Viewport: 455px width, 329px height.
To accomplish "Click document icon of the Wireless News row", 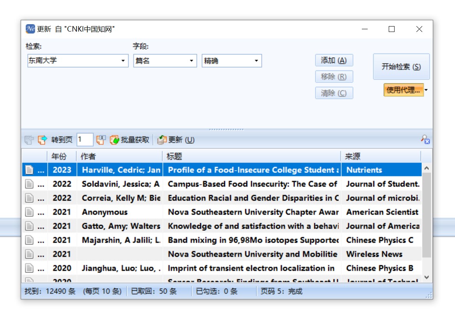I will coord(29,254).
